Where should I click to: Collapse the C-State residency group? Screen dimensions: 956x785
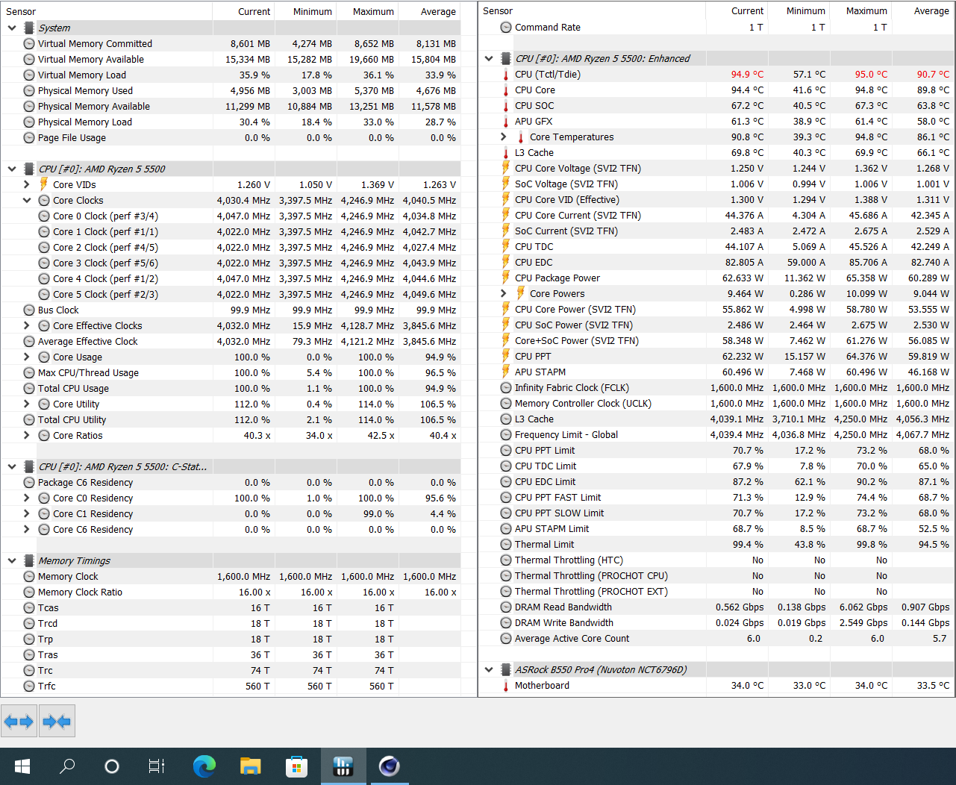pos(12,466)
